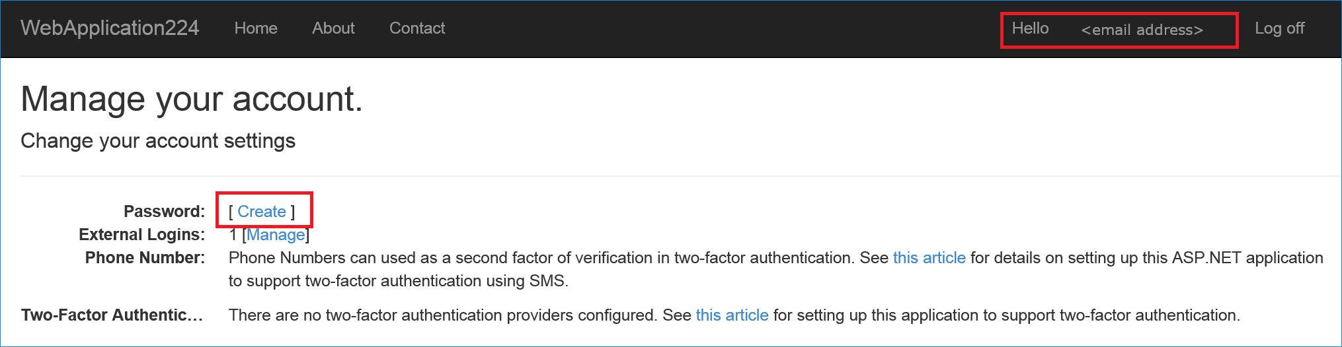1342x347 pixels.
Task: Click the 'Change your account settings' subheading
Action: 158,141
